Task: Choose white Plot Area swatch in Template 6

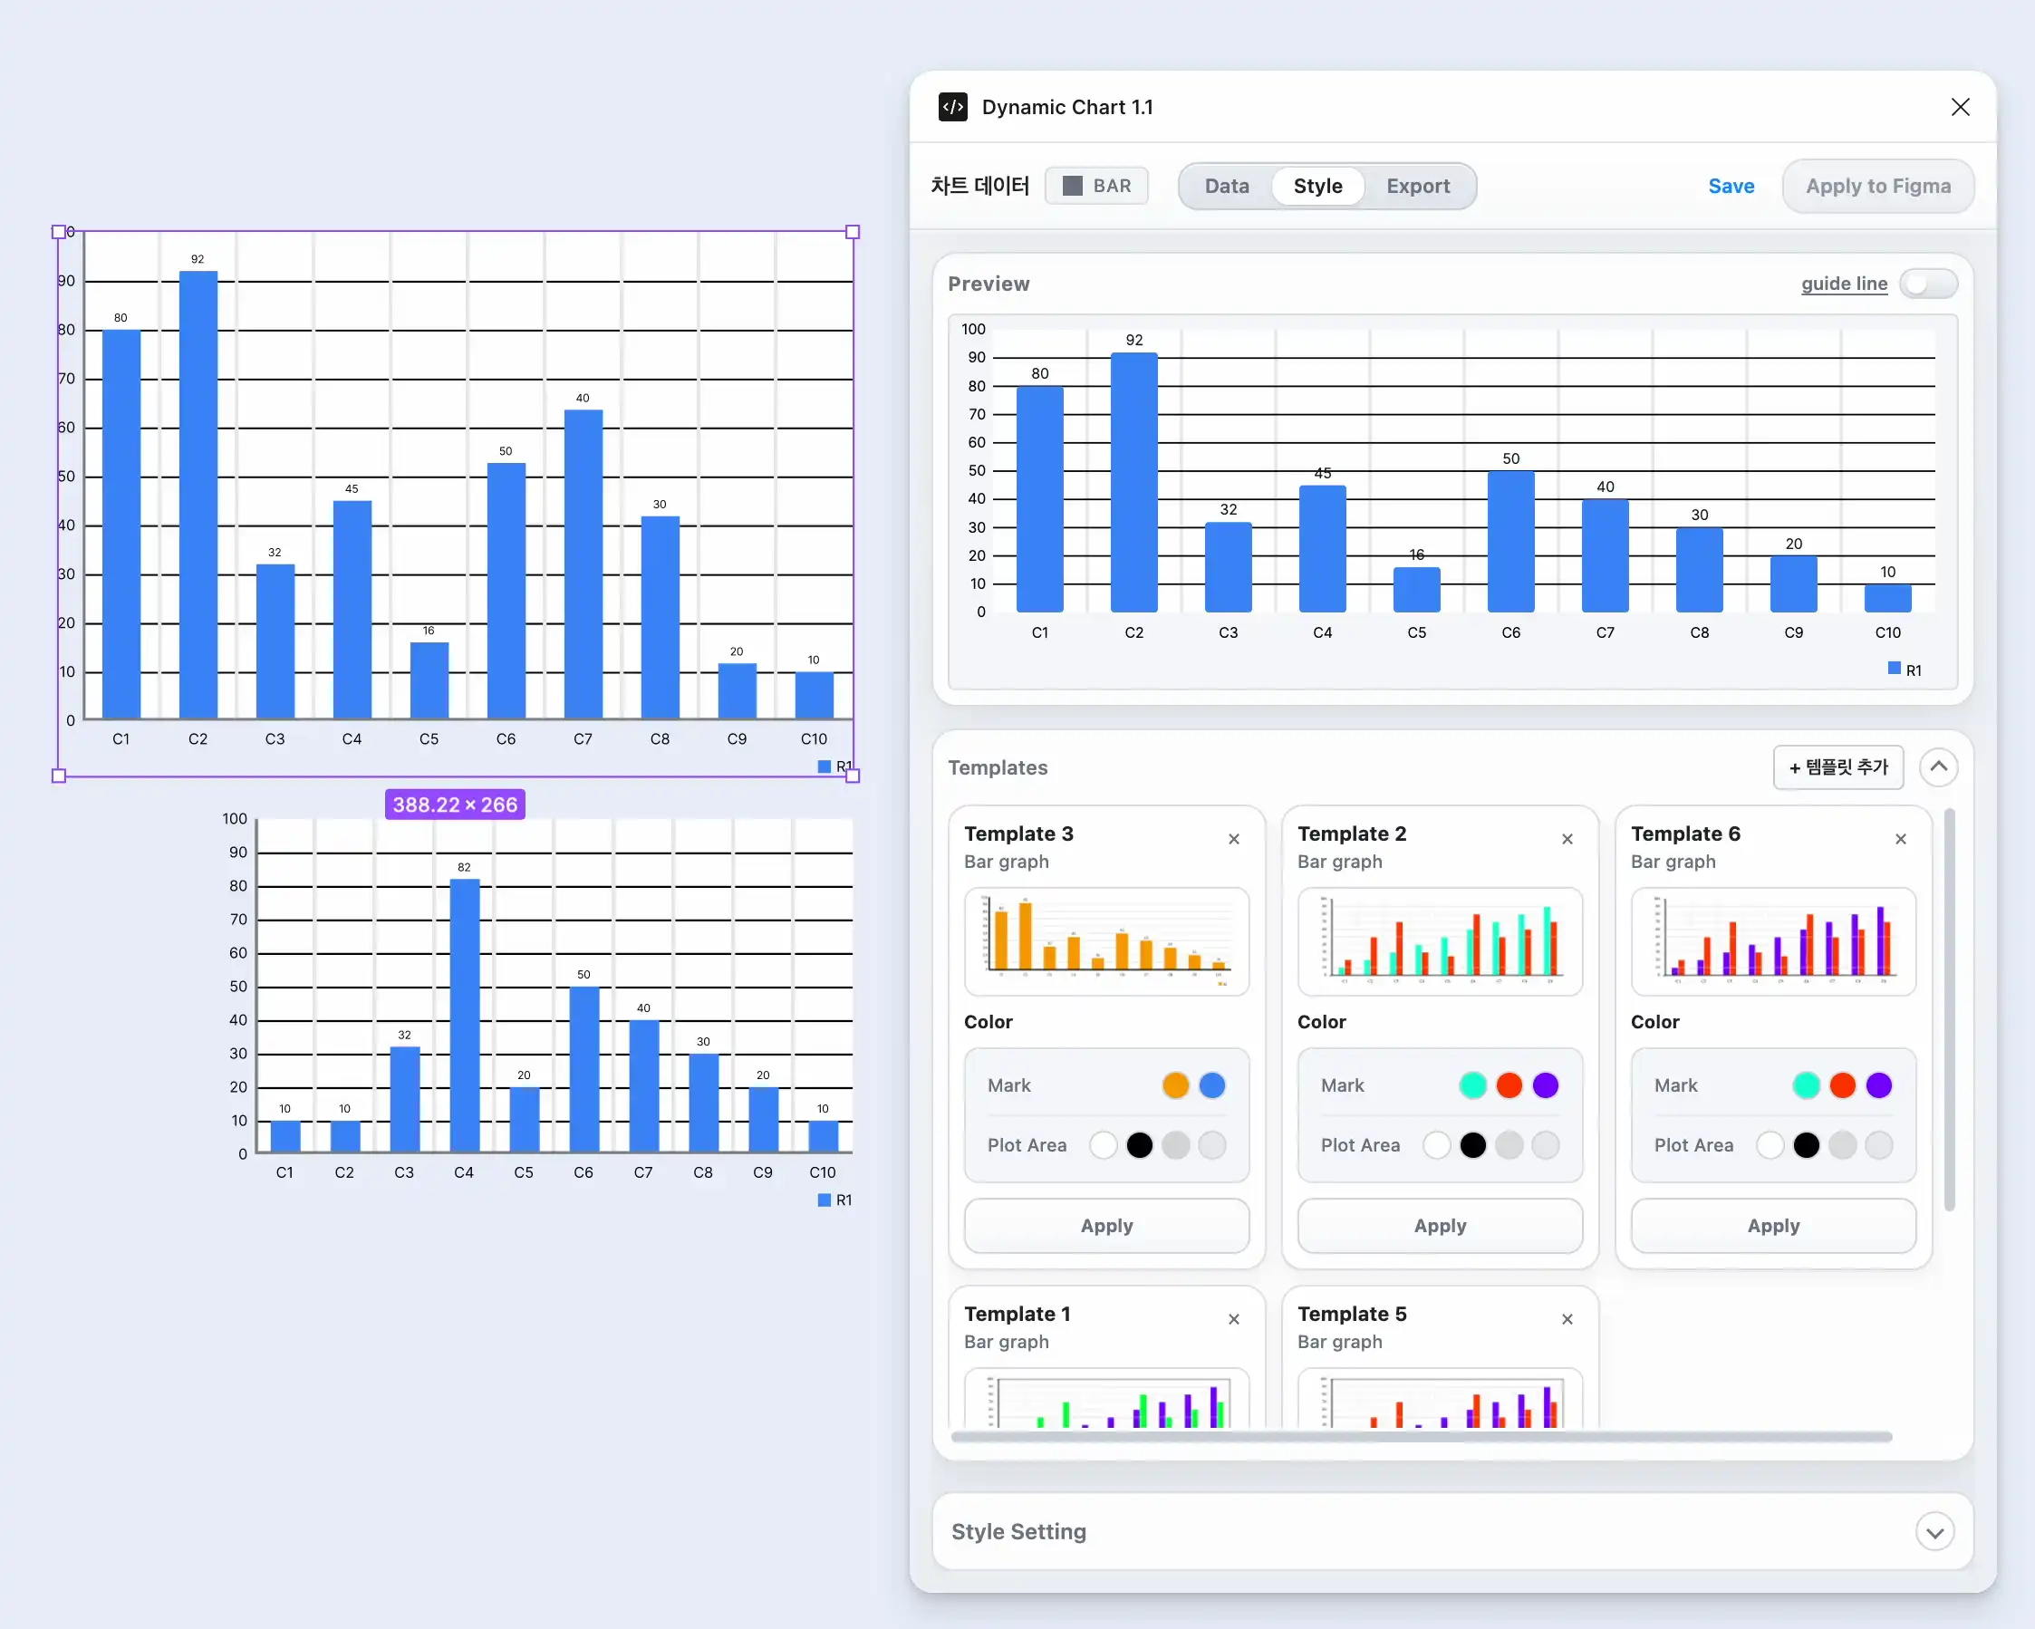Action: pyautogui.click(x=1770, y=1145)
